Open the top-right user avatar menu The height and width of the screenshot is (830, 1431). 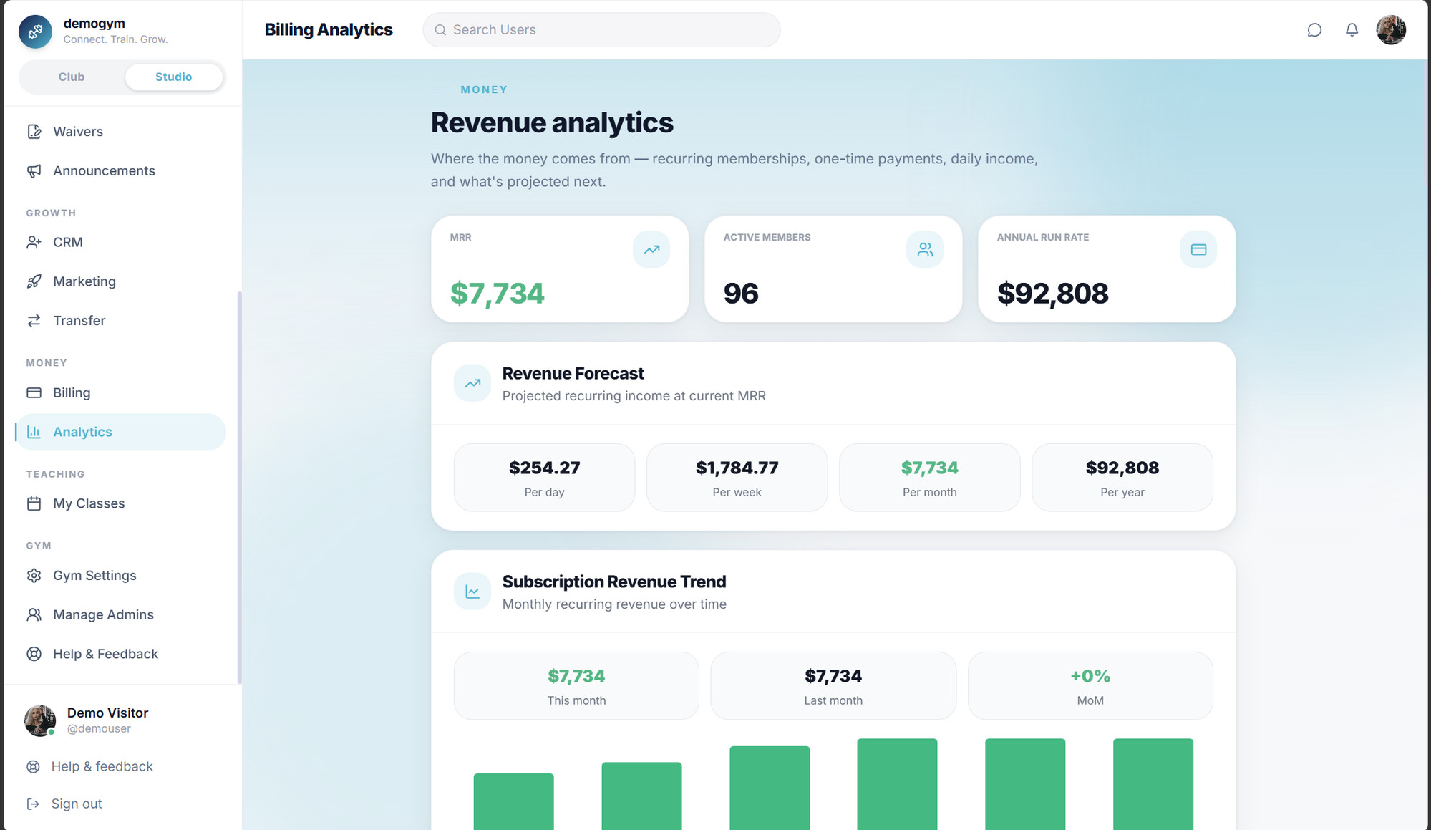tap(1391, 30)
